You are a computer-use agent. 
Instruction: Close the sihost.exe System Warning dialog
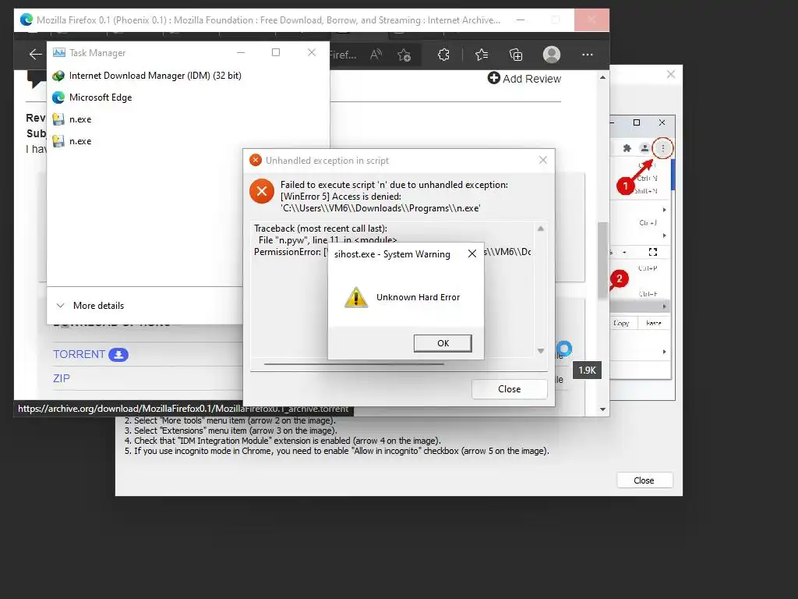click(x=472, y=253)
